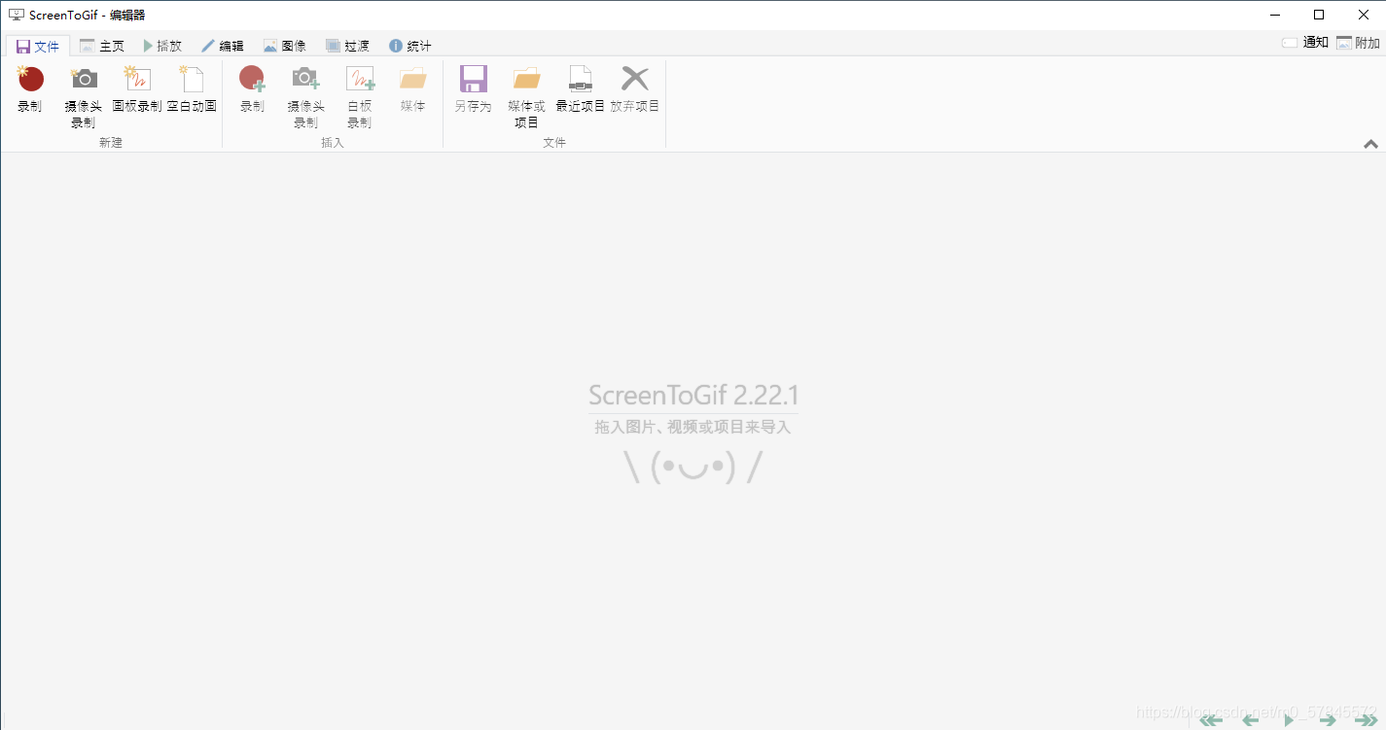Click the ScreenToGif title bar app icon
The height and width of the screenshot is (730, 1386).
[x=16, y=15]
